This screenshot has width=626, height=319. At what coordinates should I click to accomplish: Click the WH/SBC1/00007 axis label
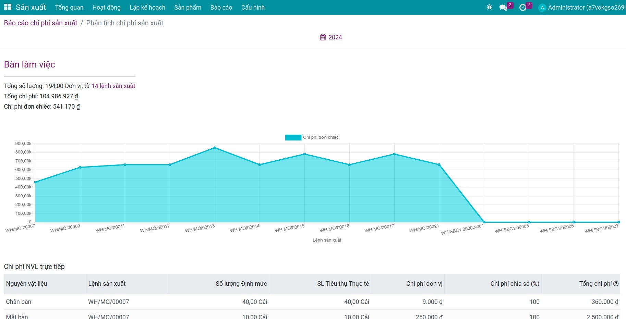[601, 229]
